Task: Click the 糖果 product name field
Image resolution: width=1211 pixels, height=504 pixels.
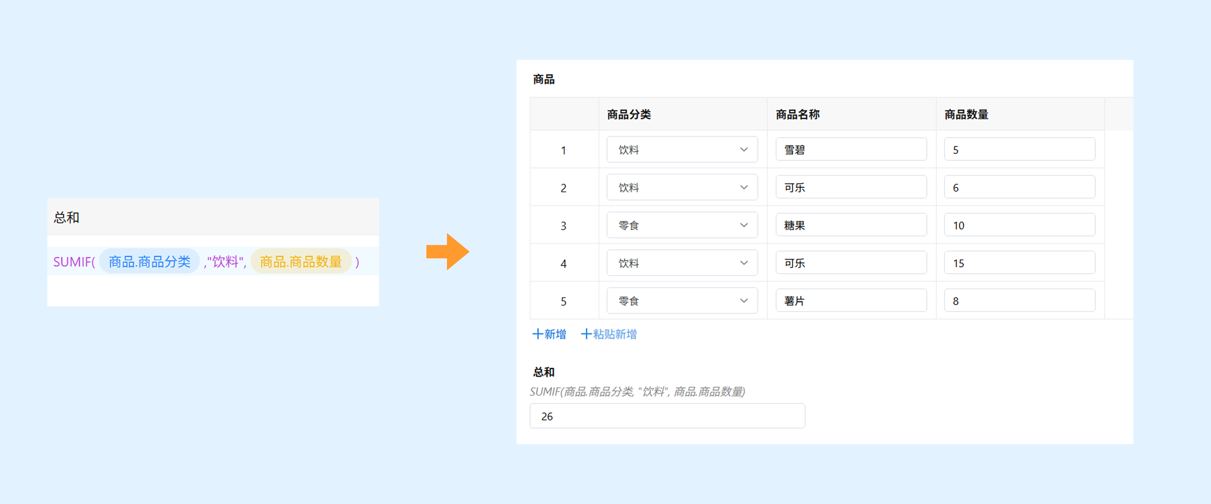Action: point(851,226)
